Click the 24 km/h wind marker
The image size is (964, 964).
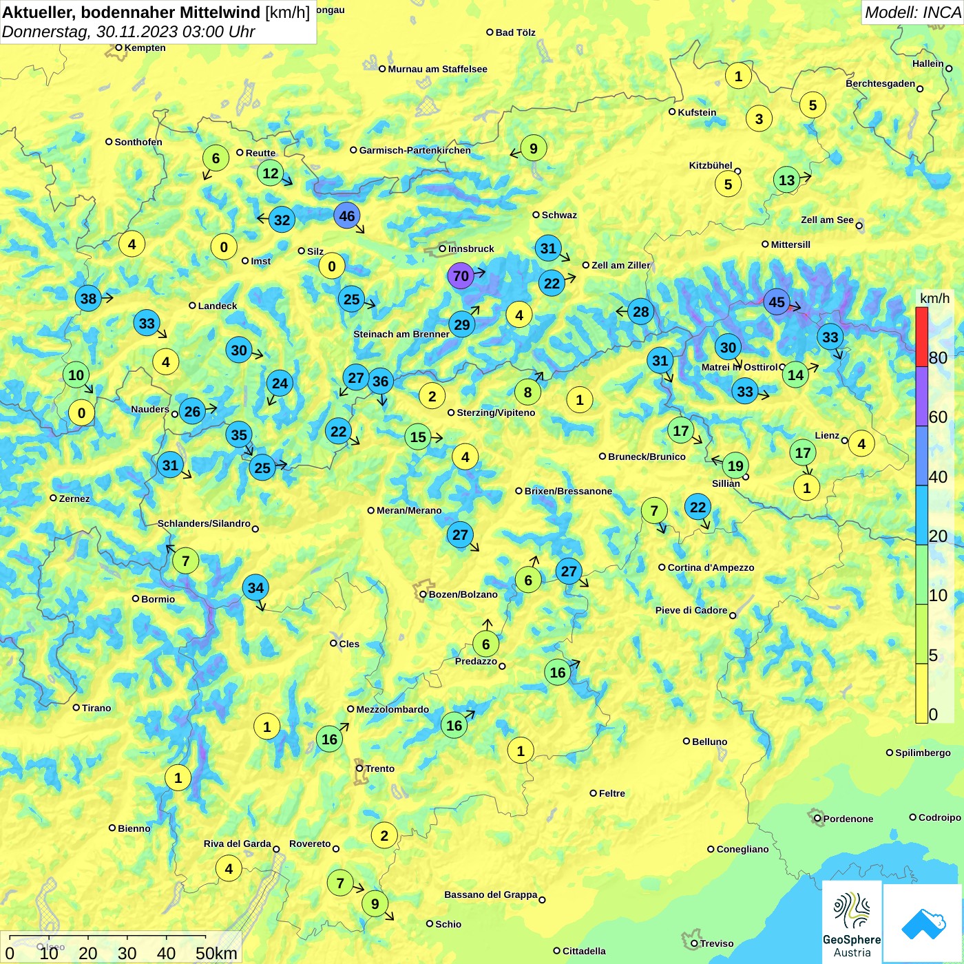coord(280,384)
